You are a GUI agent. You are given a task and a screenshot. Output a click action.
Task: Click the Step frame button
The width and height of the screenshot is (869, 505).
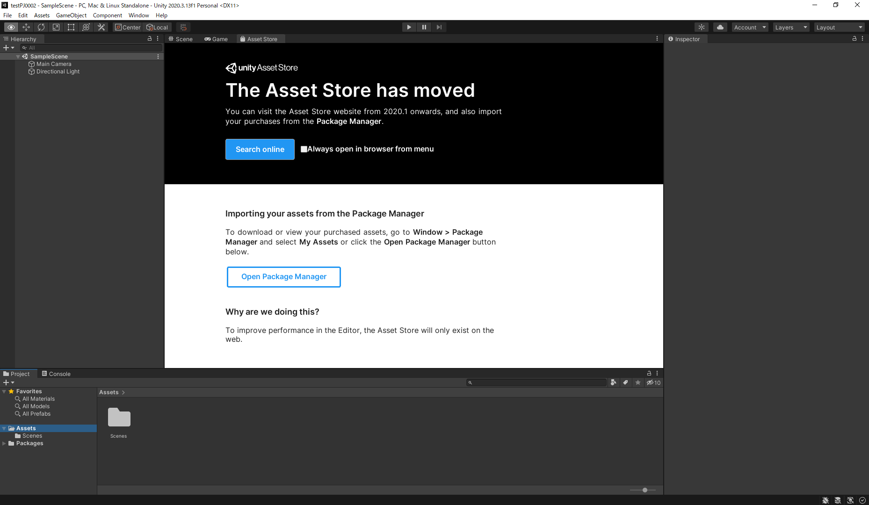pos(439,27)
